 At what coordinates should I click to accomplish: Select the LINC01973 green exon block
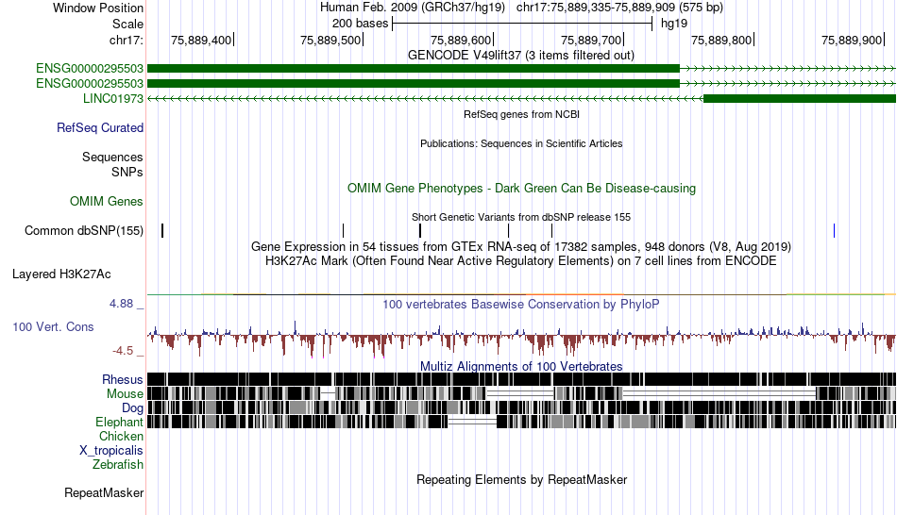[799, 98]
